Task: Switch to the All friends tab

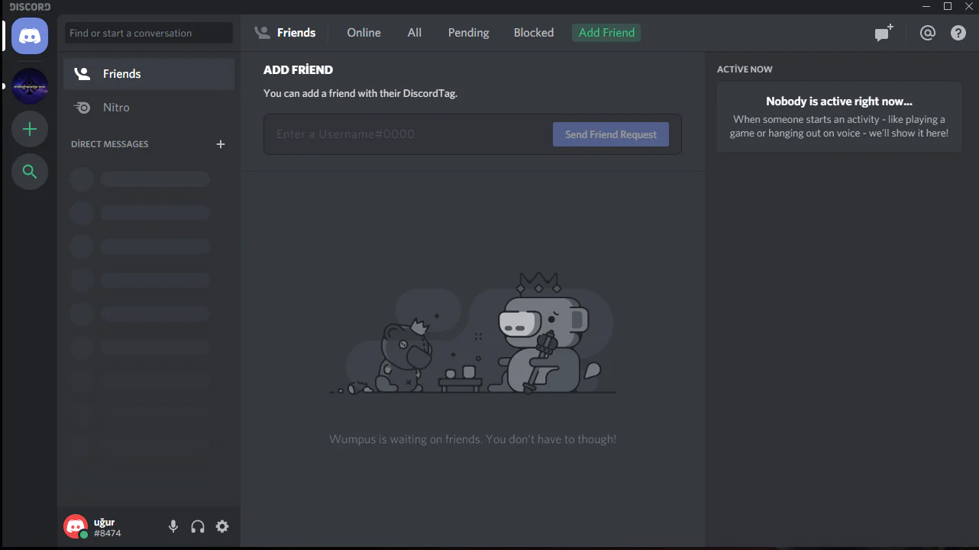Action: click(415, 33)
